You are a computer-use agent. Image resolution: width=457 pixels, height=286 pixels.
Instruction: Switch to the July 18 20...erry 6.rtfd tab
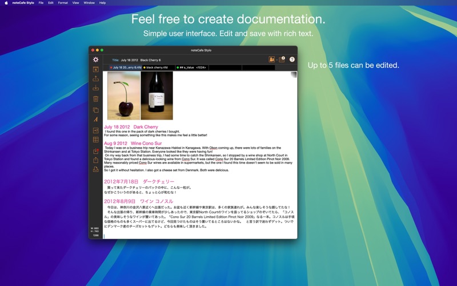coord(126,67)
